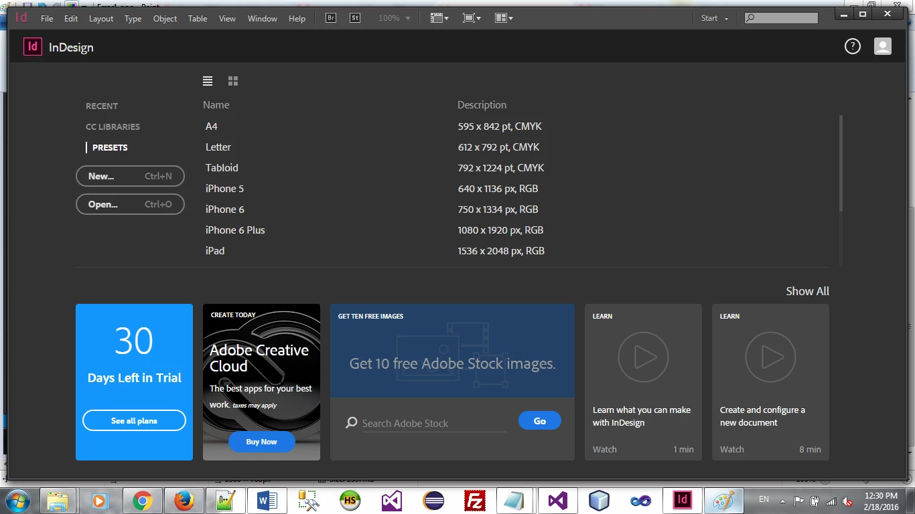Click the Open... button
915x514 pixels.
(x=130, y=204)
